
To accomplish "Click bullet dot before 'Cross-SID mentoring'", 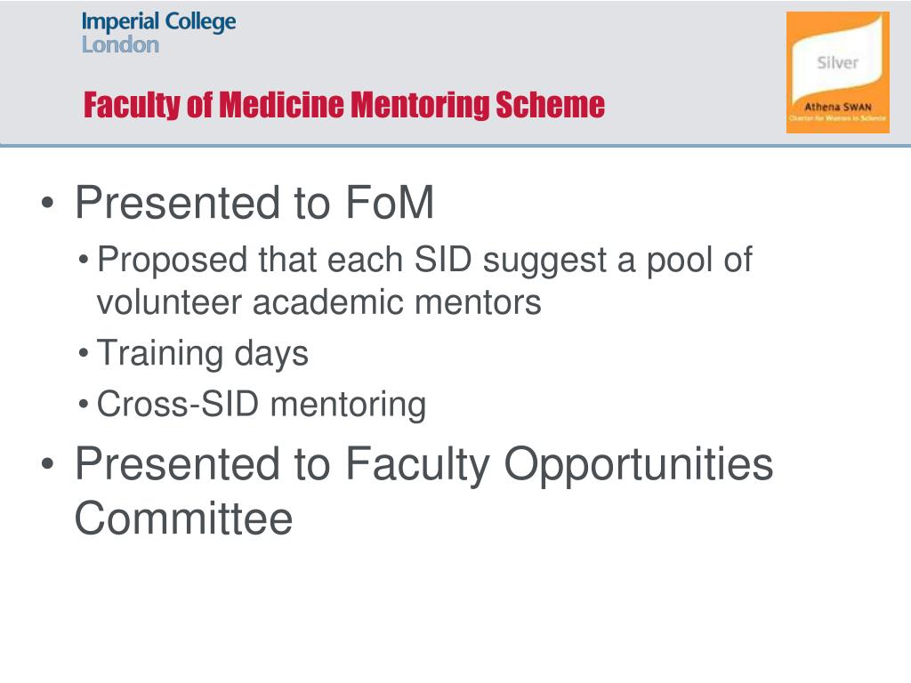I will coord(84,404).
